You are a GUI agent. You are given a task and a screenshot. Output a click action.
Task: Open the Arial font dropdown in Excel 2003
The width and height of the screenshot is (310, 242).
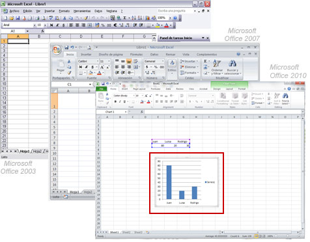tap(35, 25)
